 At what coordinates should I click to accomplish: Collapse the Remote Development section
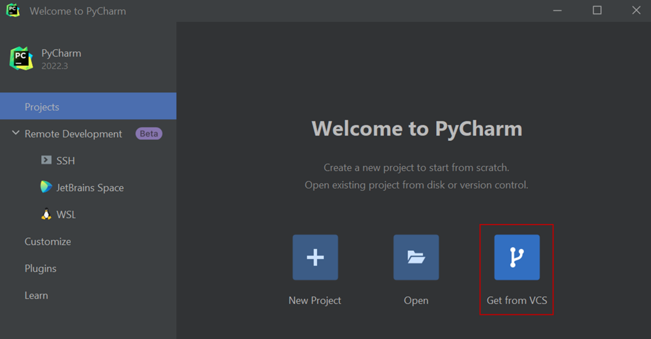(16, 133)
